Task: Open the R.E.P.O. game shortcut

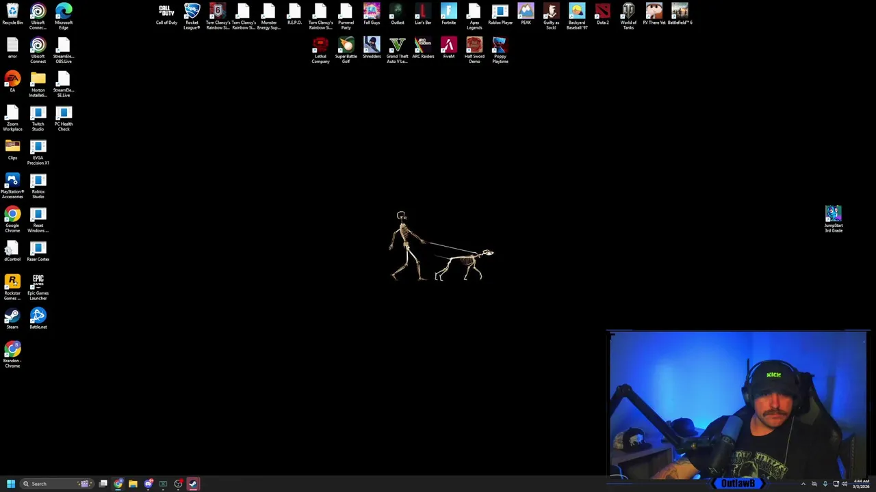Action: [x=294, y=14]
